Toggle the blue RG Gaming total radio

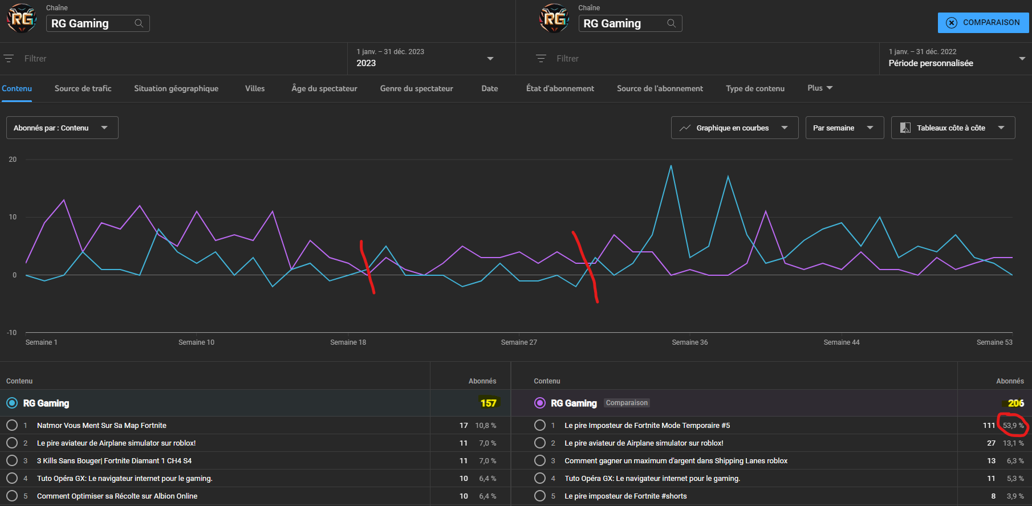12,403
